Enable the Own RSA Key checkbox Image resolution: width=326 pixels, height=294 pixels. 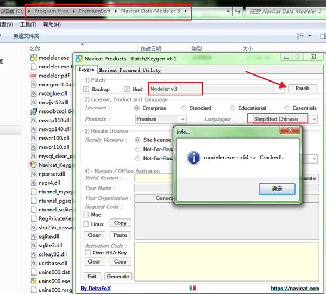coord(87,253)
